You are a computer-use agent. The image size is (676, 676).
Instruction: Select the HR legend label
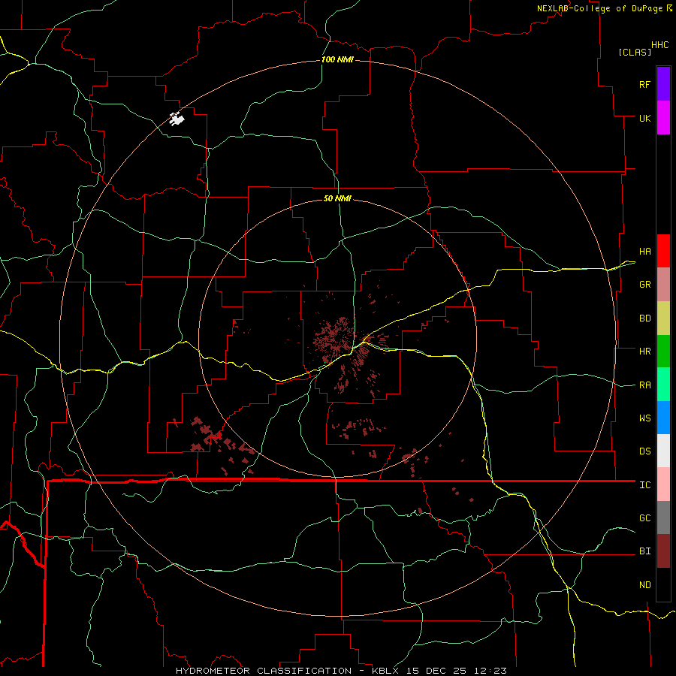pos(644,352)
